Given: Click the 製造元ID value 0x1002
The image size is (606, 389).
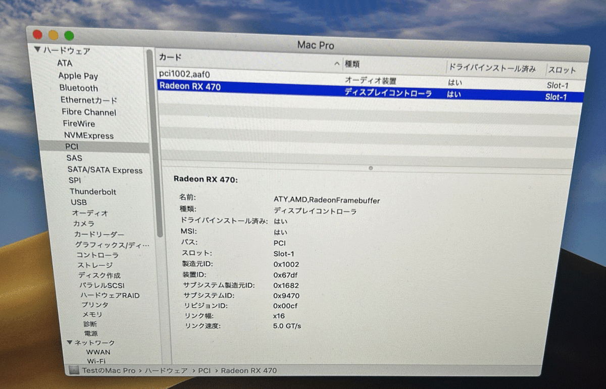Looking at the screenshot, I should tap(286, 264).
